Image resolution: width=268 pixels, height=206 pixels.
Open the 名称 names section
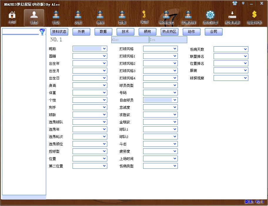tap(78, 17)
